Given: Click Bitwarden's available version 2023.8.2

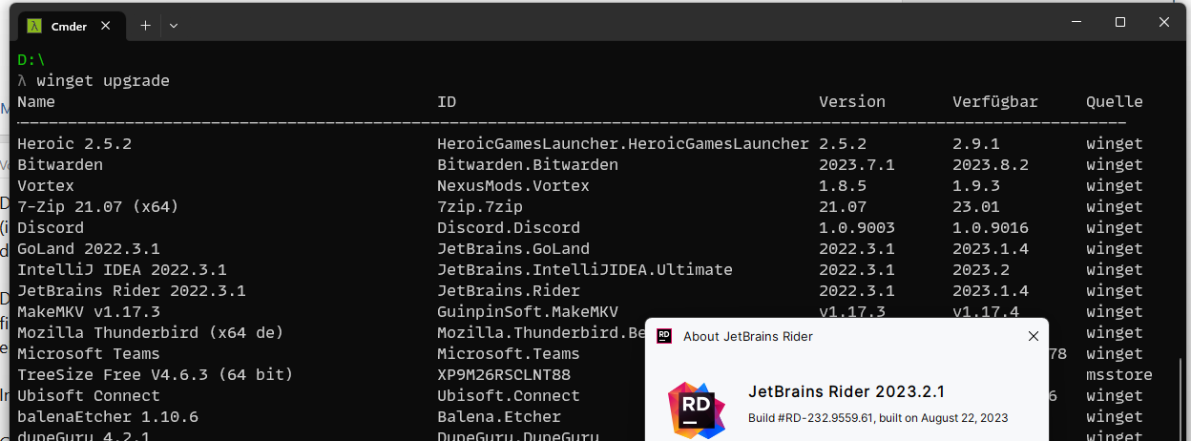Looking at the screenshot, I should click(x=991, y=165).
